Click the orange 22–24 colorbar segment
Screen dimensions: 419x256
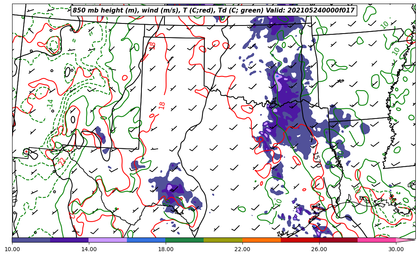point(261,240)
